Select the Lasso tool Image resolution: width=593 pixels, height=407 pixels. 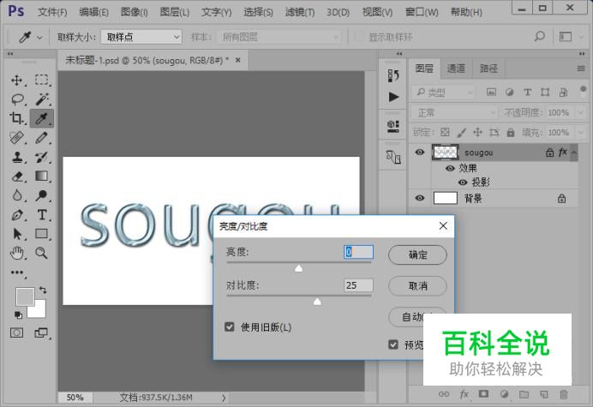16,99
